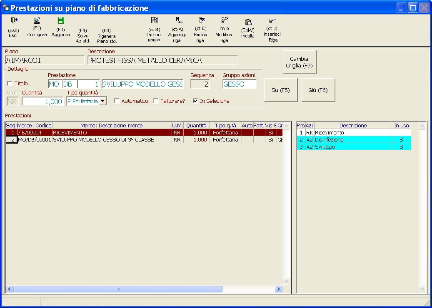Click the Seq. column header

click(x=11, y=126)
